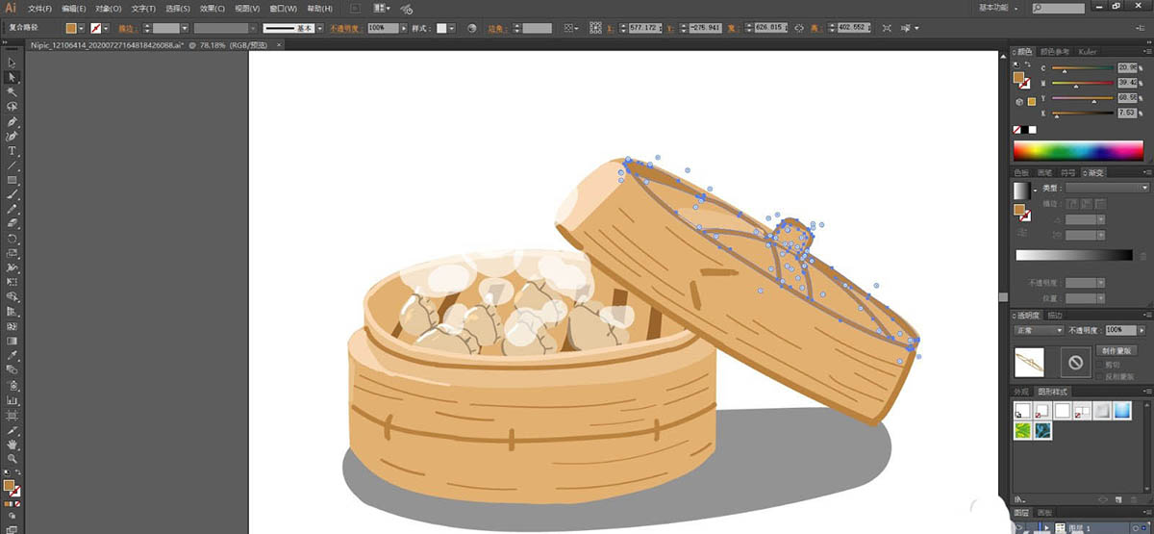Open the 效果(C) menu
The width and height of the screenshot is (1154, 534).
click(213, 8)
